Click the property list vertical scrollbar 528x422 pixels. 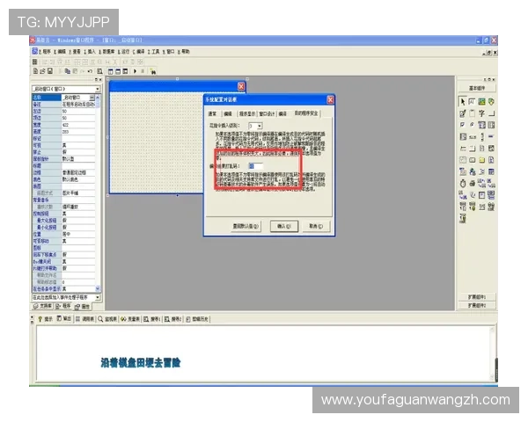tap(98, 193)
